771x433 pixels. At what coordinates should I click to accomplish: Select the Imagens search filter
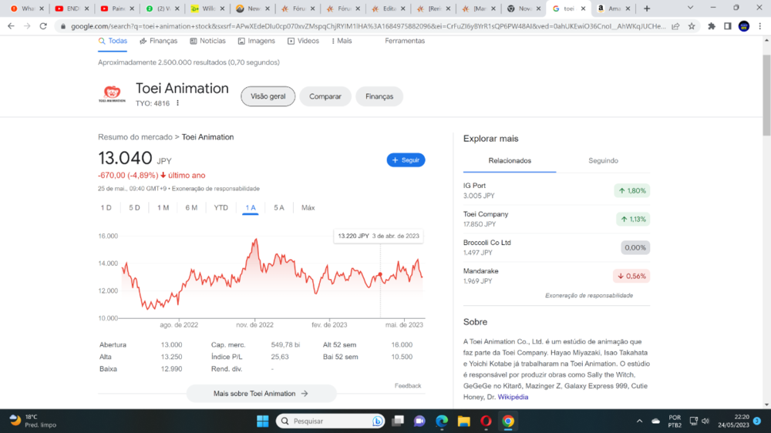pos(256,42)
